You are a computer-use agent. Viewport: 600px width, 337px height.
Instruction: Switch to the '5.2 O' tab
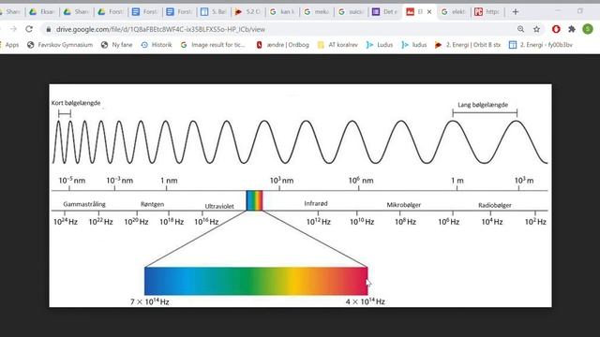click(247, 12)
